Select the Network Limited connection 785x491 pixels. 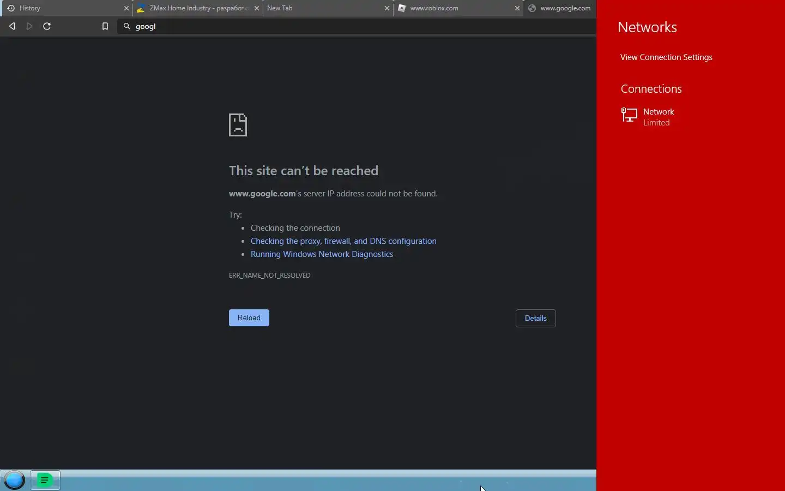coord(691,117)
